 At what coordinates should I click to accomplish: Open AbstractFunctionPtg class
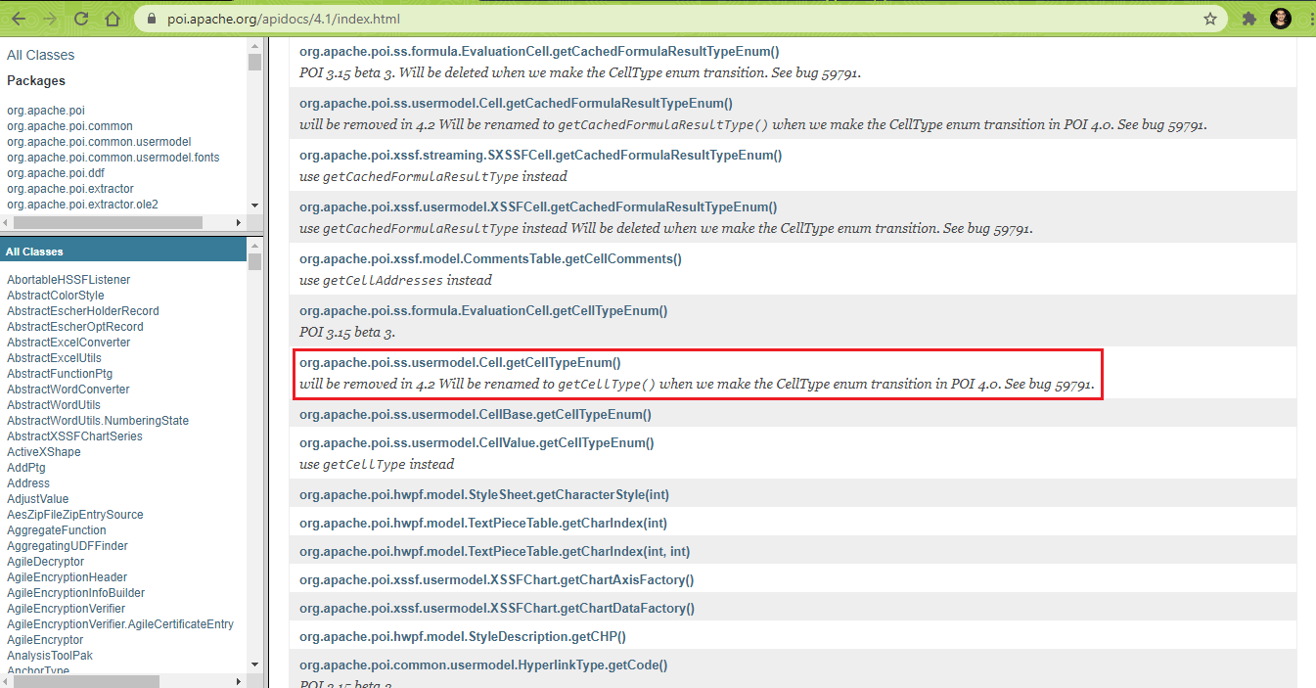click(x=60, y=374)
